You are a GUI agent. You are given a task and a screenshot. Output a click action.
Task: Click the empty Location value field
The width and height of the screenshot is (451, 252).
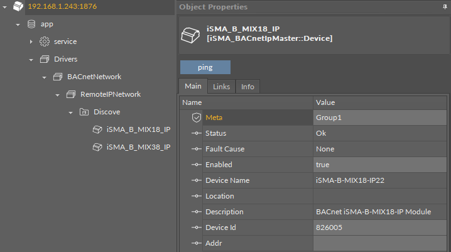(381, 196)
